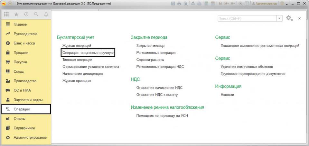This screenshot has width=309, height=146.
Task: Open Помощник по переходу на УСН
Action: [x=162, y=116]
